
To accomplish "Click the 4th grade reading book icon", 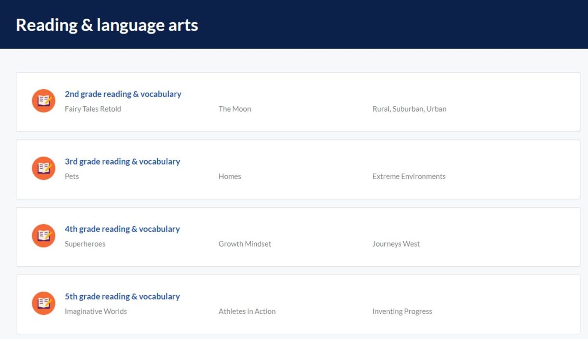I will coord(44,236).
